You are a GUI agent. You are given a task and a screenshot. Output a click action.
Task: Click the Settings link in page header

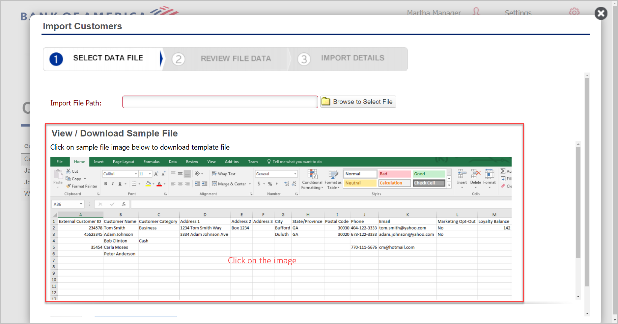[518, 13]
